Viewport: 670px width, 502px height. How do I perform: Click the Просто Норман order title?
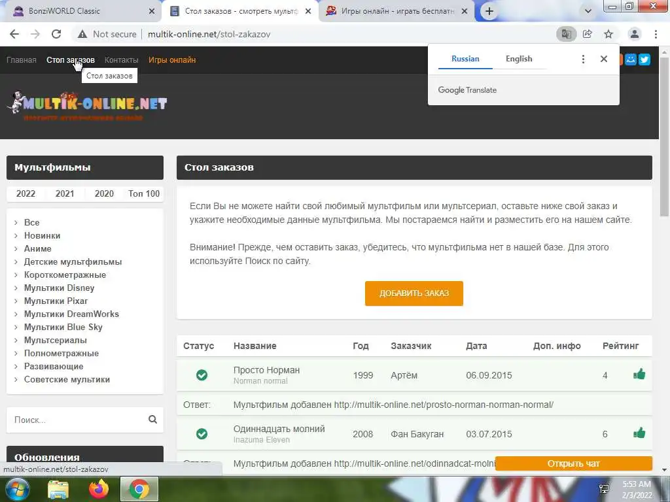click(266, 370)
